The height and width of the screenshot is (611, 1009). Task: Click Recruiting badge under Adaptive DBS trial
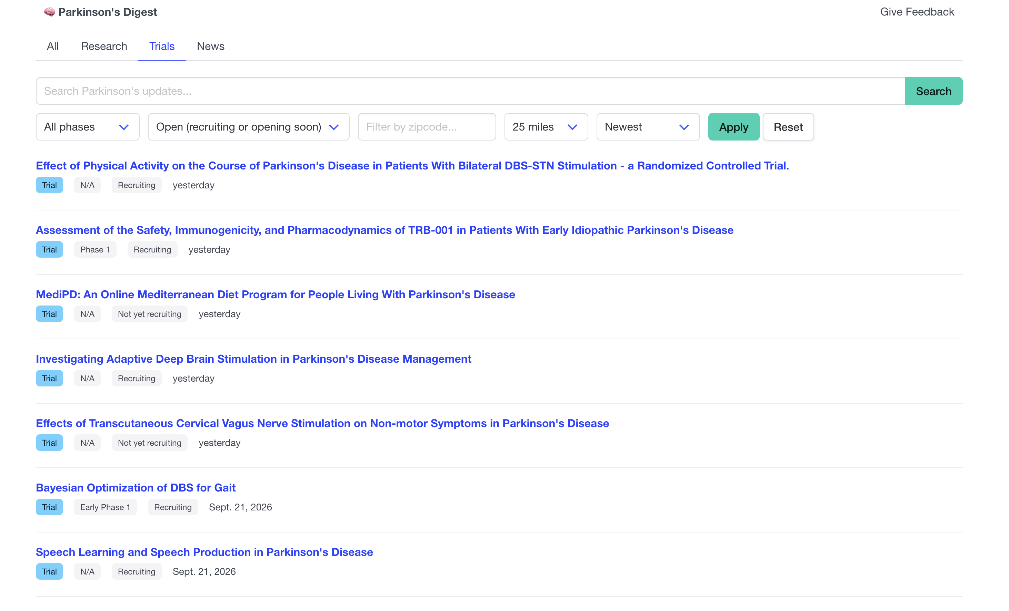tap(136, 378)
